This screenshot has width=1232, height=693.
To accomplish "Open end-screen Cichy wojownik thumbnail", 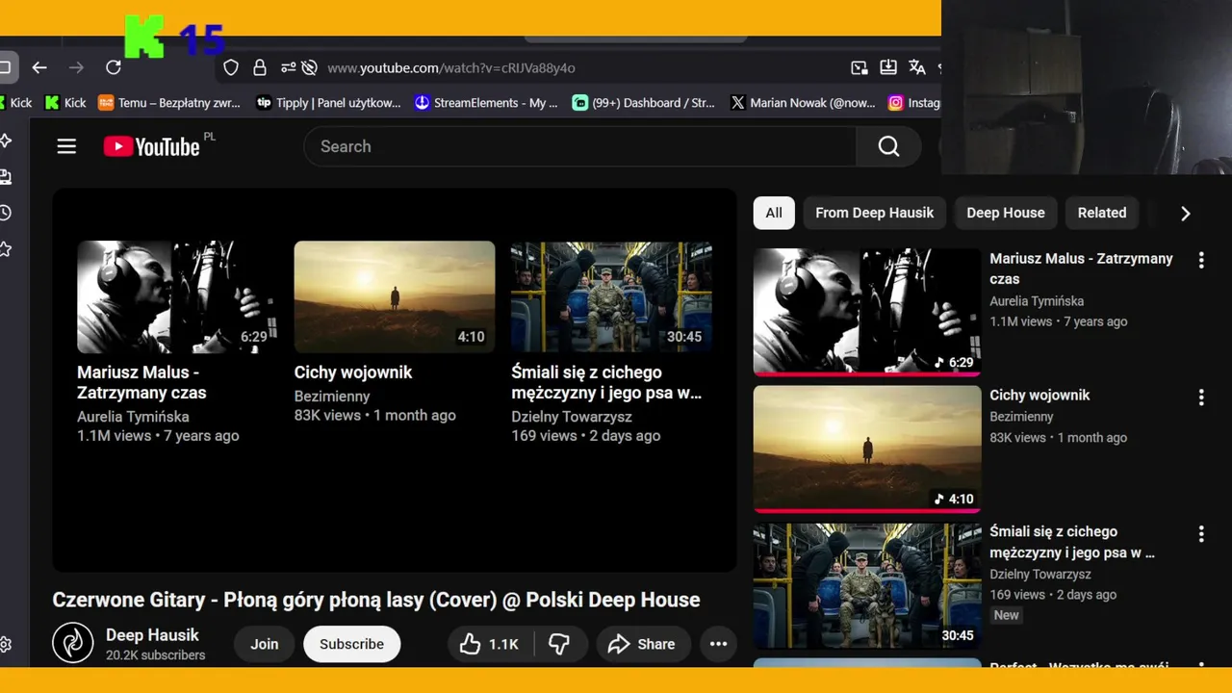I will coord(395,296).
